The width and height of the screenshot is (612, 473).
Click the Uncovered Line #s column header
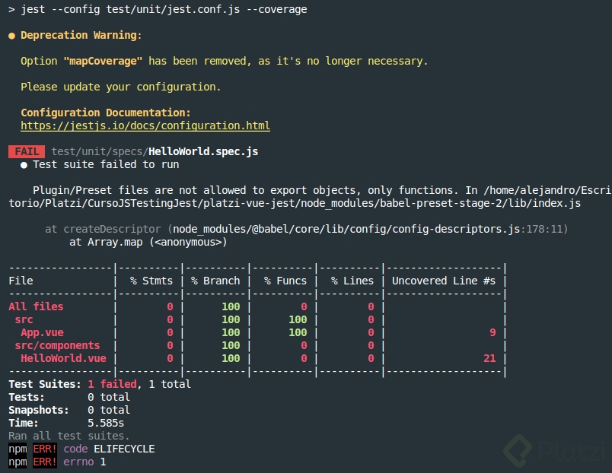[x=444, y=281]
